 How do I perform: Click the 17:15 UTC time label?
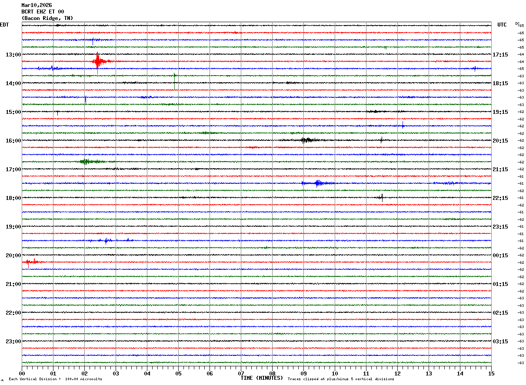coord(500,55)
